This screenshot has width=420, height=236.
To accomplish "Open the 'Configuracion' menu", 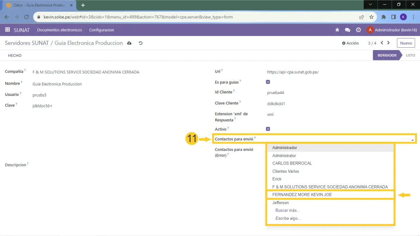I will click(102, 30).
